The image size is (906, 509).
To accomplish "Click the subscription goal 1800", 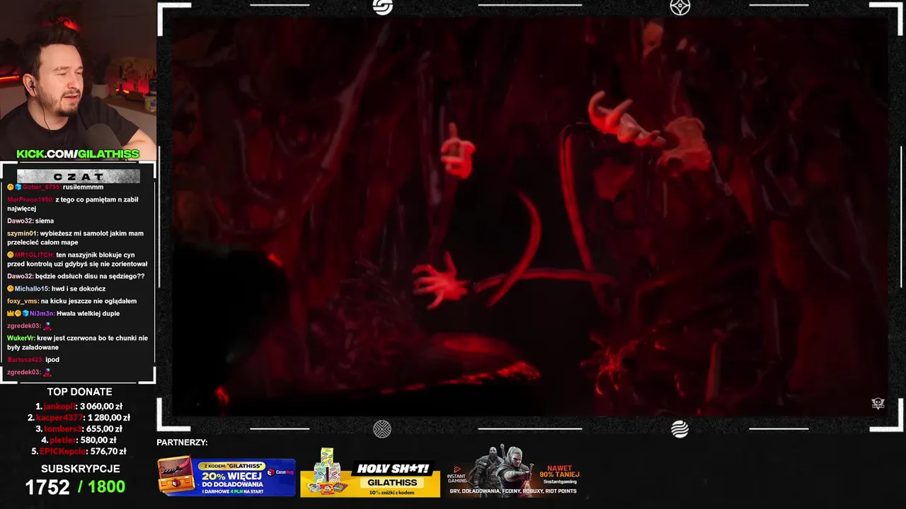I will [x=106, y=487].
